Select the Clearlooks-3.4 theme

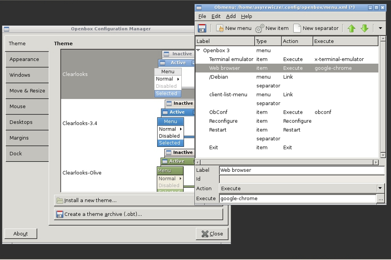(x=128, y=123)
